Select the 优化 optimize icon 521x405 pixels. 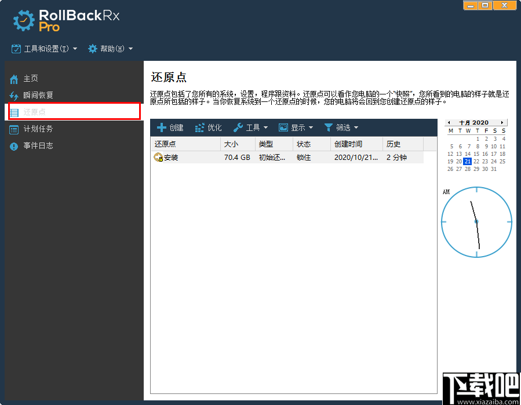tap(199, 127)
